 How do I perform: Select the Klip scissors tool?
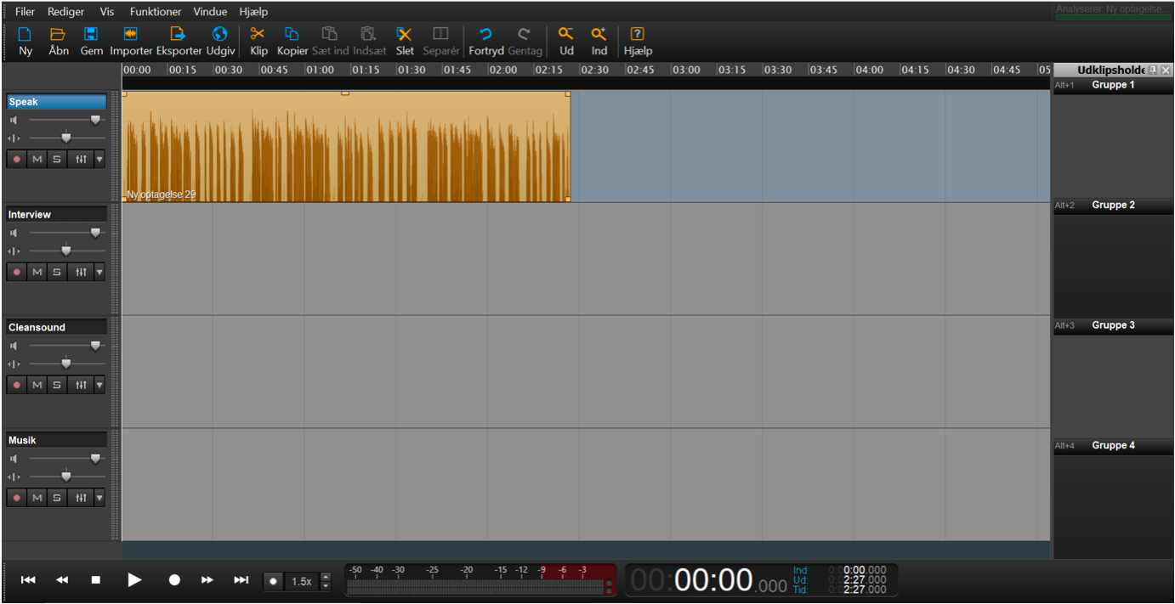click(258, 35)
